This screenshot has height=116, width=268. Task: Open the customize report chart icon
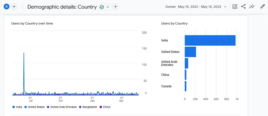tap(235, 7)
